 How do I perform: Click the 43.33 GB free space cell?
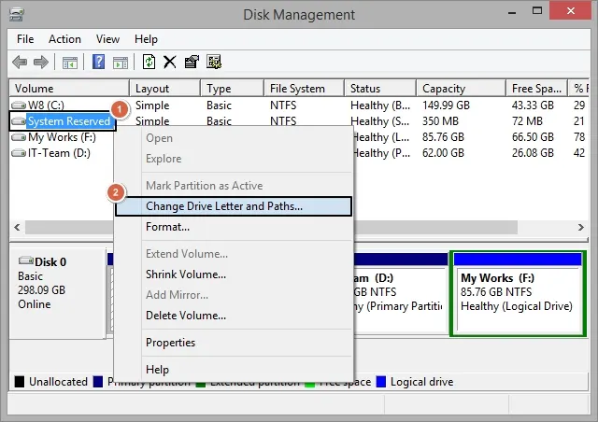tap(533, 105)
